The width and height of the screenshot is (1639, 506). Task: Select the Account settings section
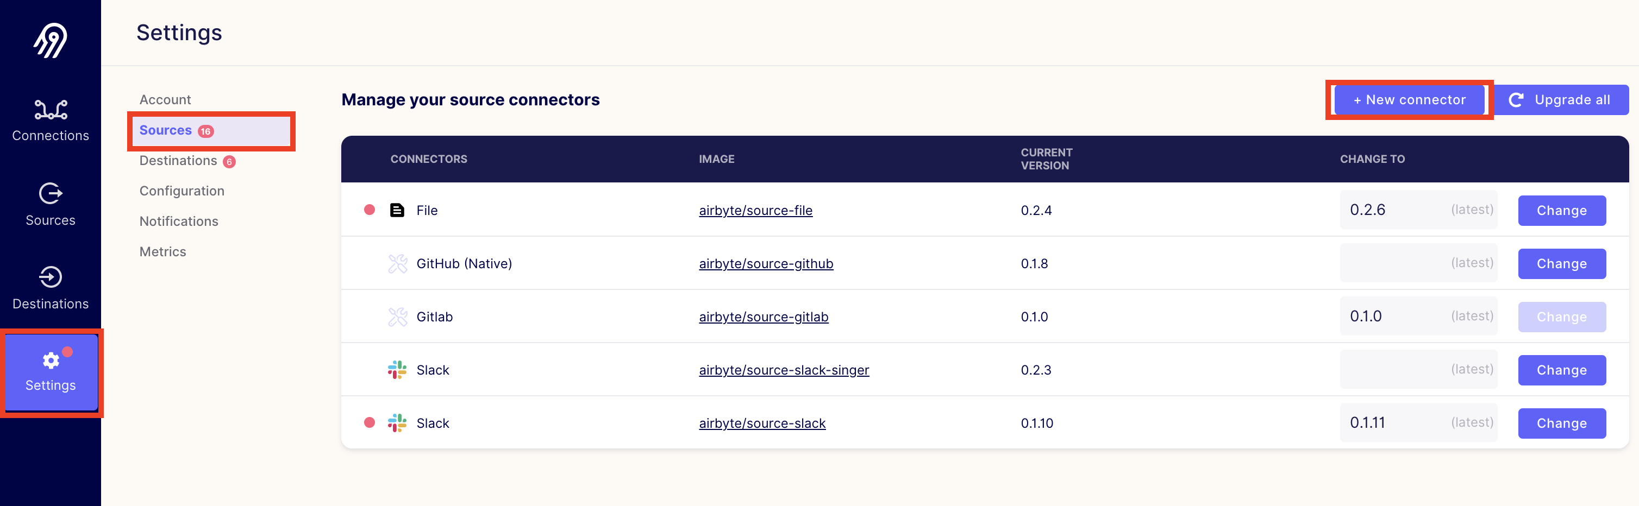[165, 99]
